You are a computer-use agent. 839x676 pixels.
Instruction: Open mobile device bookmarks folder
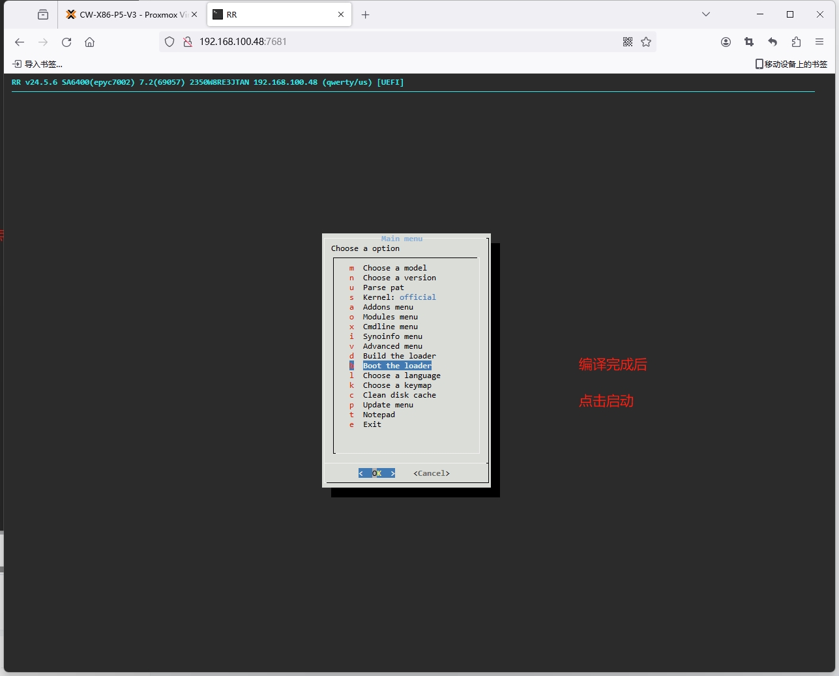click(x=791, y=64)
